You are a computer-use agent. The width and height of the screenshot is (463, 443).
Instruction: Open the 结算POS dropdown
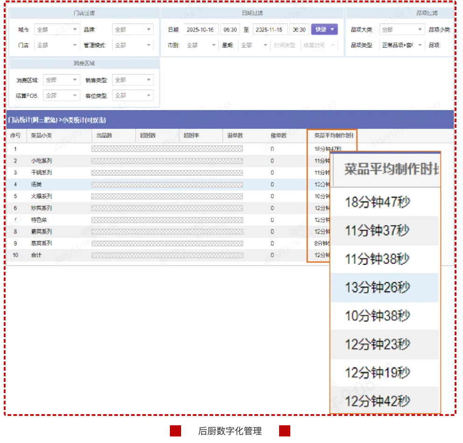[62, 96]
